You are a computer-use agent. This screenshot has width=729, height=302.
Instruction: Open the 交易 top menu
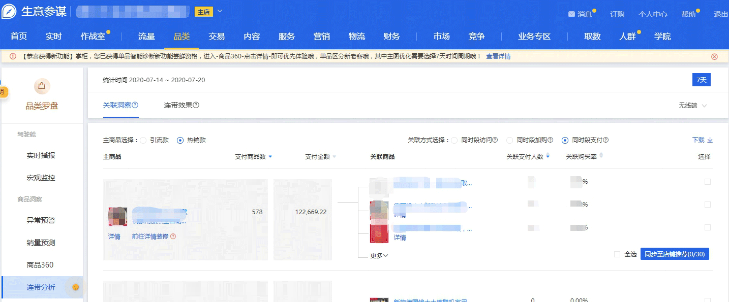pyautogui.click(x=217, y=37)
